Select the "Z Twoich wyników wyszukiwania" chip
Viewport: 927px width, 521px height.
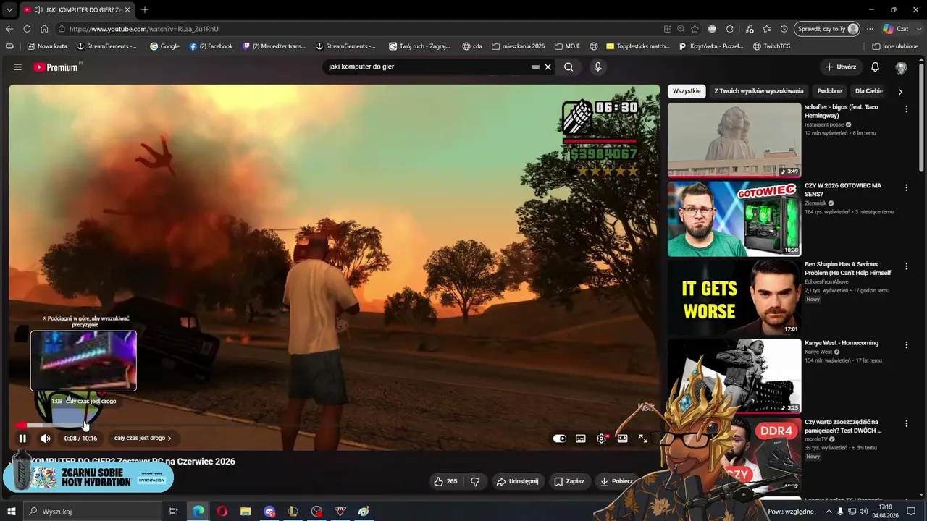click(x=759, y=91)
